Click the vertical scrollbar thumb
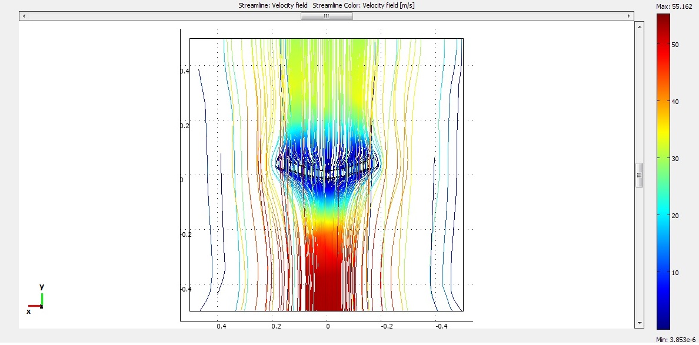The image size is (699, 345). pos(640,175)
